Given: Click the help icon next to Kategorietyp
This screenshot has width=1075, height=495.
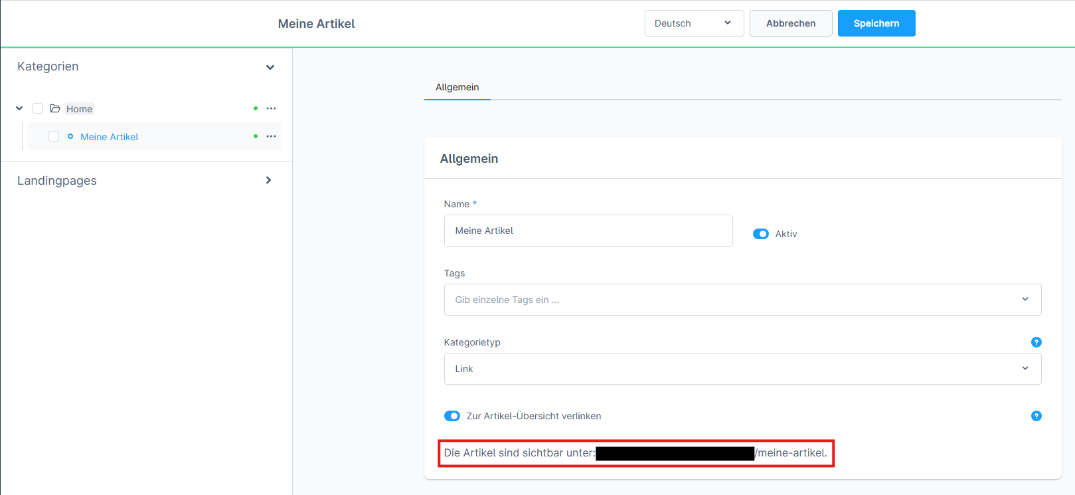Looking at the screenshot, I should (x=1036, y=342).
